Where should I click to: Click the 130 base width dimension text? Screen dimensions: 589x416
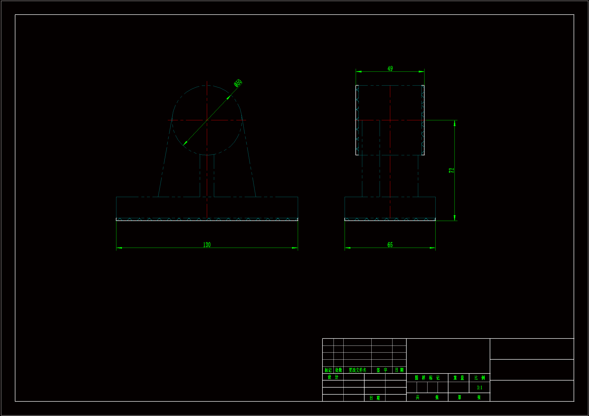point(207,245)
